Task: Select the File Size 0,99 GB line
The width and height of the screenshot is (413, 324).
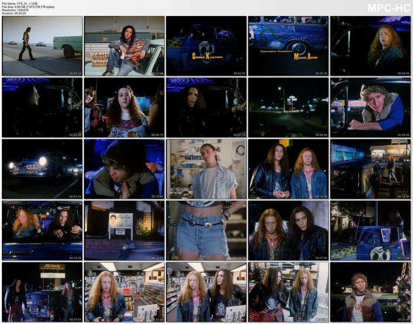Action: point(28,7)
